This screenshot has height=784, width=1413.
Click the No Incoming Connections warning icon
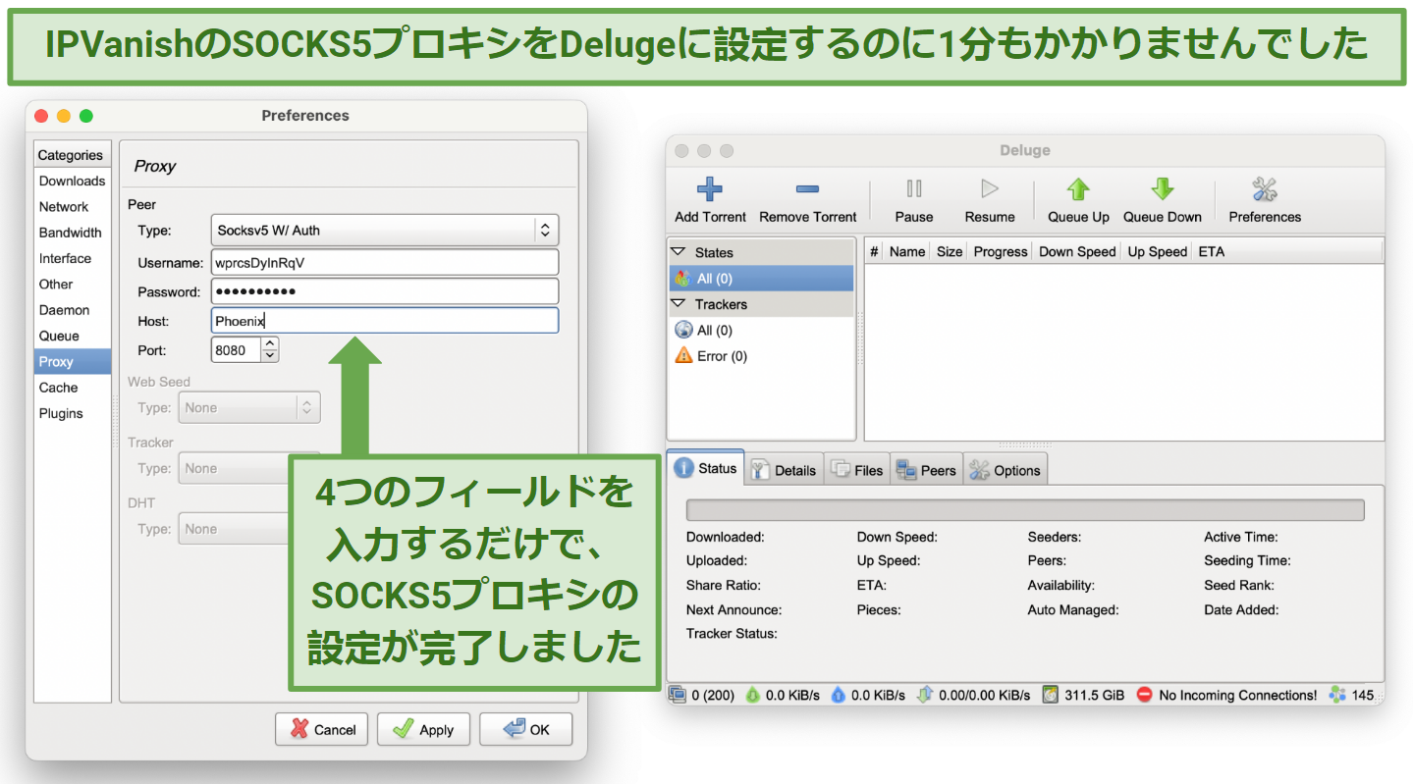1144,695
